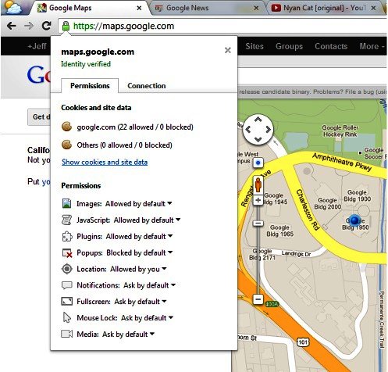Zoom in with map plus button

pyautogui.click(x=258, y=200)
